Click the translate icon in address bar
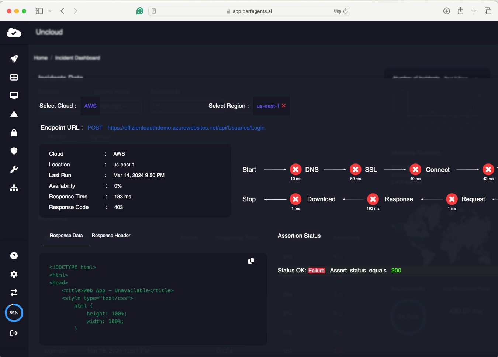Image resolution: width=498 pixels, height=357 pixels. [337, 11]
